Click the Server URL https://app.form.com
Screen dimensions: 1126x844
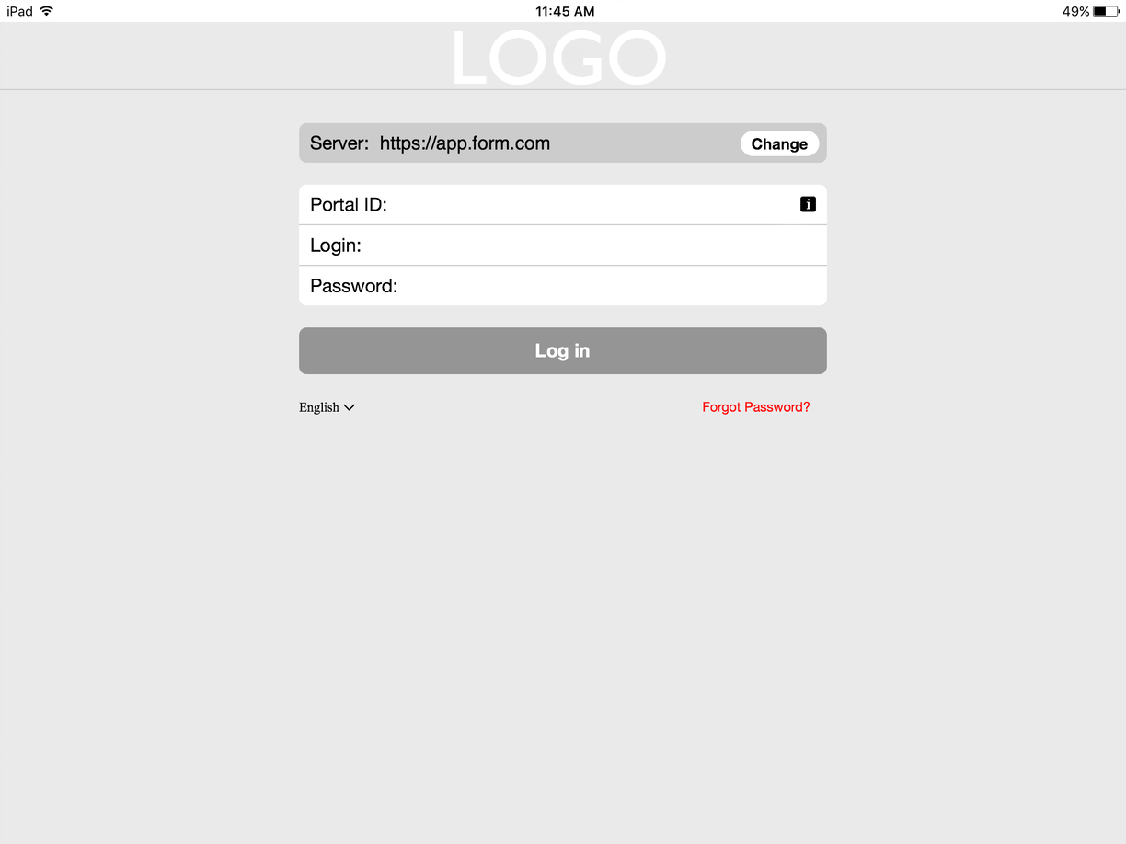point(465,143)
